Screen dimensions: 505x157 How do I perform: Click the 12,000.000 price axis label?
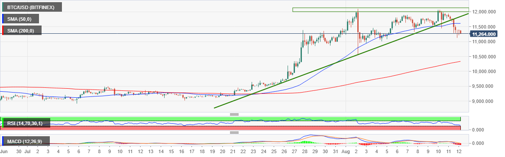[x=483, y=12]
